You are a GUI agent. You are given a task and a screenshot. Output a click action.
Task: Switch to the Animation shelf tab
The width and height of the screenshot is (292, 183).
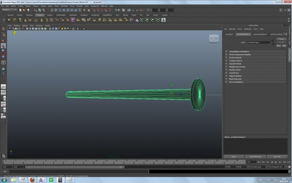tap(73, 15)
